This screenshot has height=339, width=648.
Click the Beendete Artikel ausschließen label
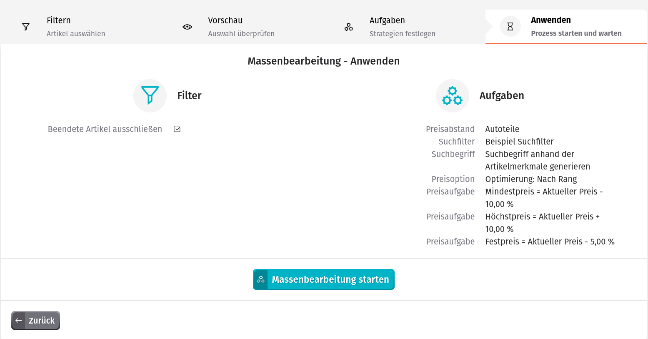tap(105, 129)
